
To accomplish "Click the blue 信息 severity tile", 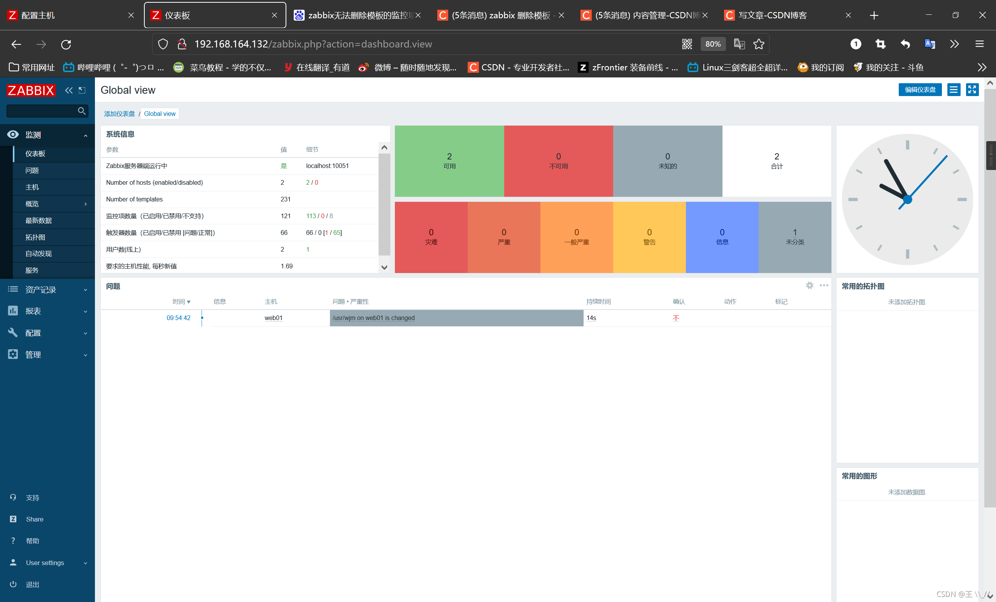I will point(722,237).
